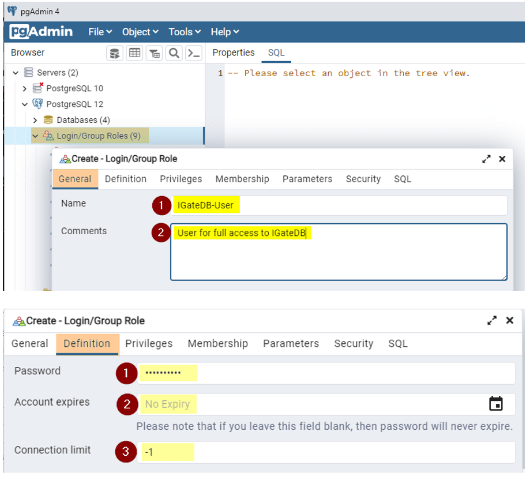Click the Name field containing IGateDB-User
The image size is (530, 480).
(x=339, y=205)
